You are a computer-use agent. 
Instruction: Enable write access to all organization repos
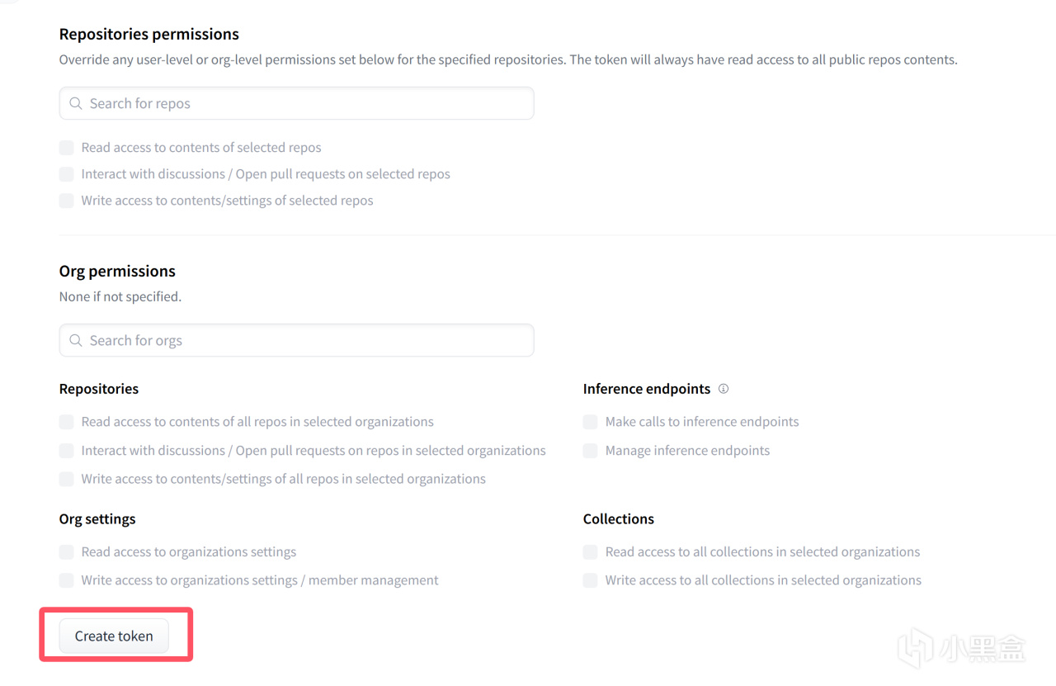[x=67, y=479]
